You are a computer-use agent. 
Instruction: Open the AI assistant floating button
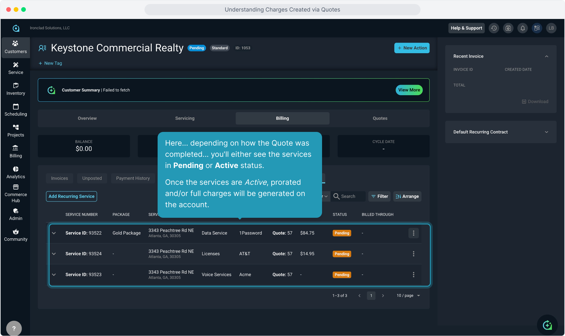tap(547, 325)
